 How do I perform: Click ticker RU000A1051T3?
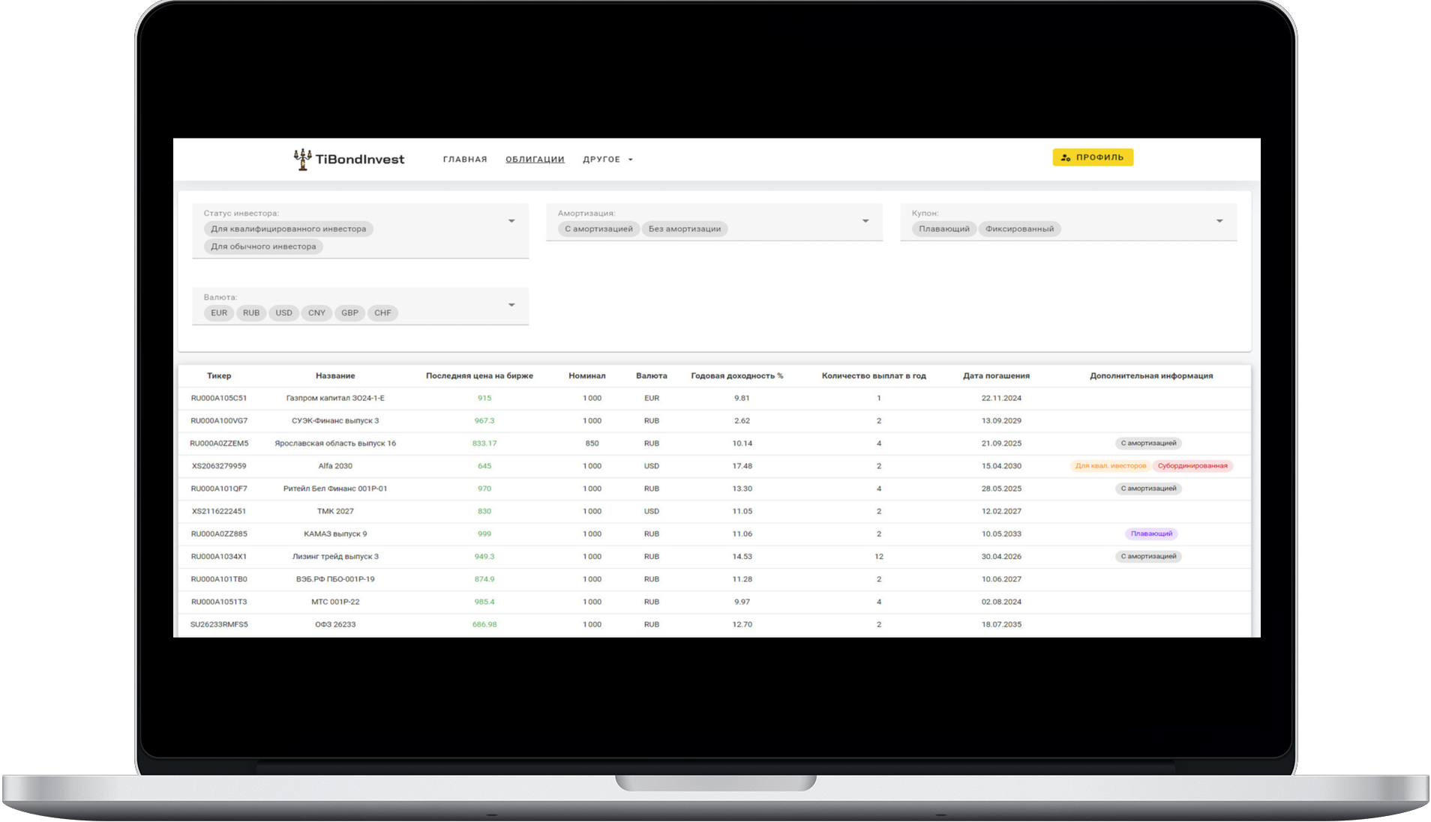[219, 602]
